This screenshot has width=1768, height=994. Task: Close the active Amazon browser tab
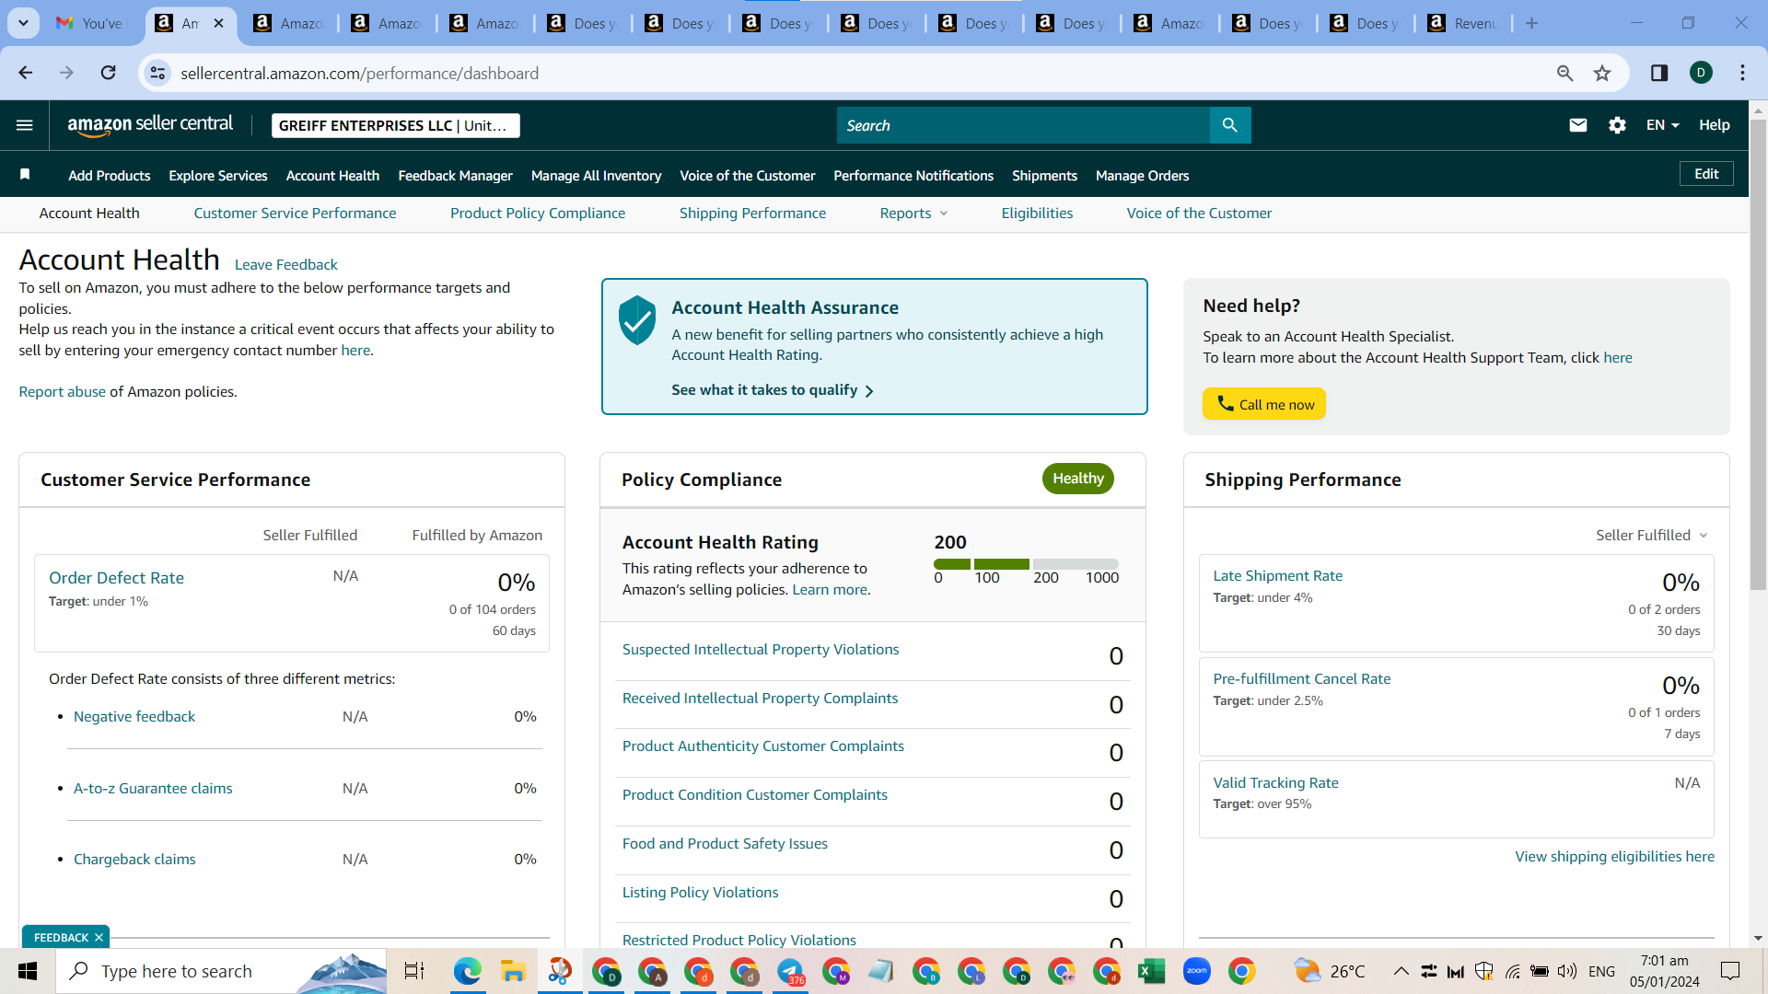point(218,23)
